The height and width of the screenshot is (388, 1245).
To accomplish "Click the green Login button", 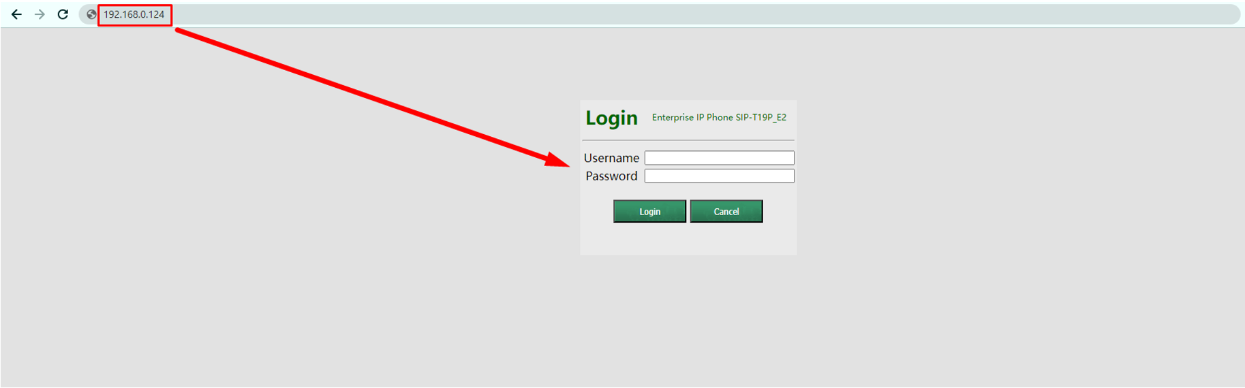I will [649, 212].
